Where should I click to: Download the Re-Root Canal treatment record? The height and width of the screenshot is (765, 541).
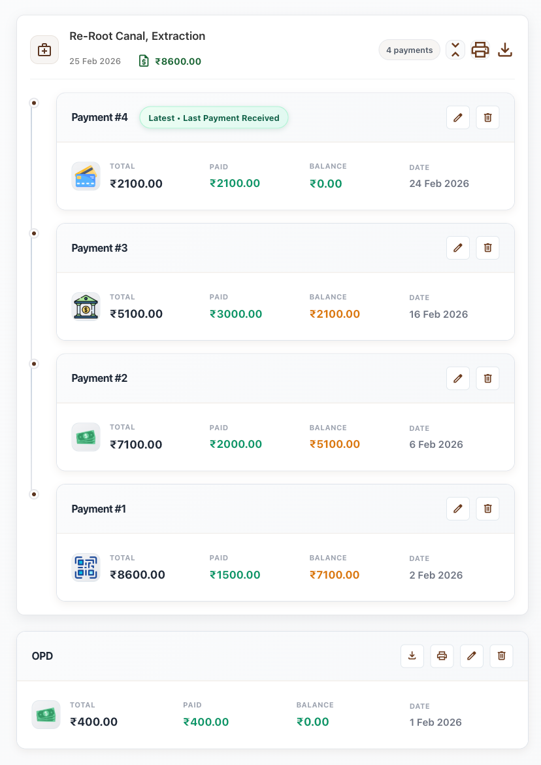point(505,50)
